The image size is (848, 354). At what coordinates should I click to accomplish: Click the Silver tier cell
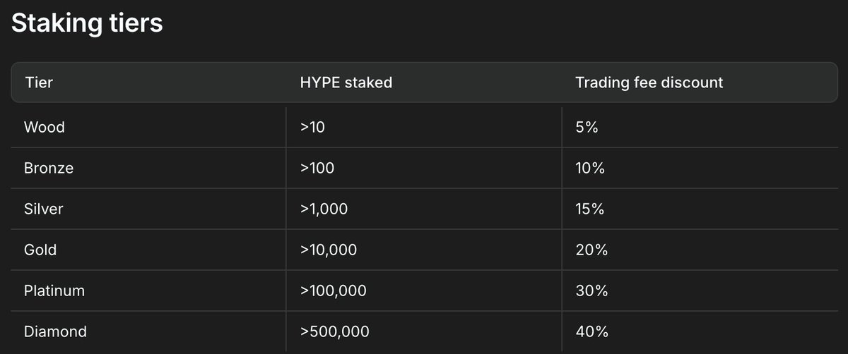click(x=44, y=209)
